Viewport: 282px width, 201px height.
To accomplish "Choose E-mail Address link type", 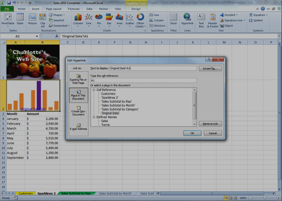I will pos(79,127).
